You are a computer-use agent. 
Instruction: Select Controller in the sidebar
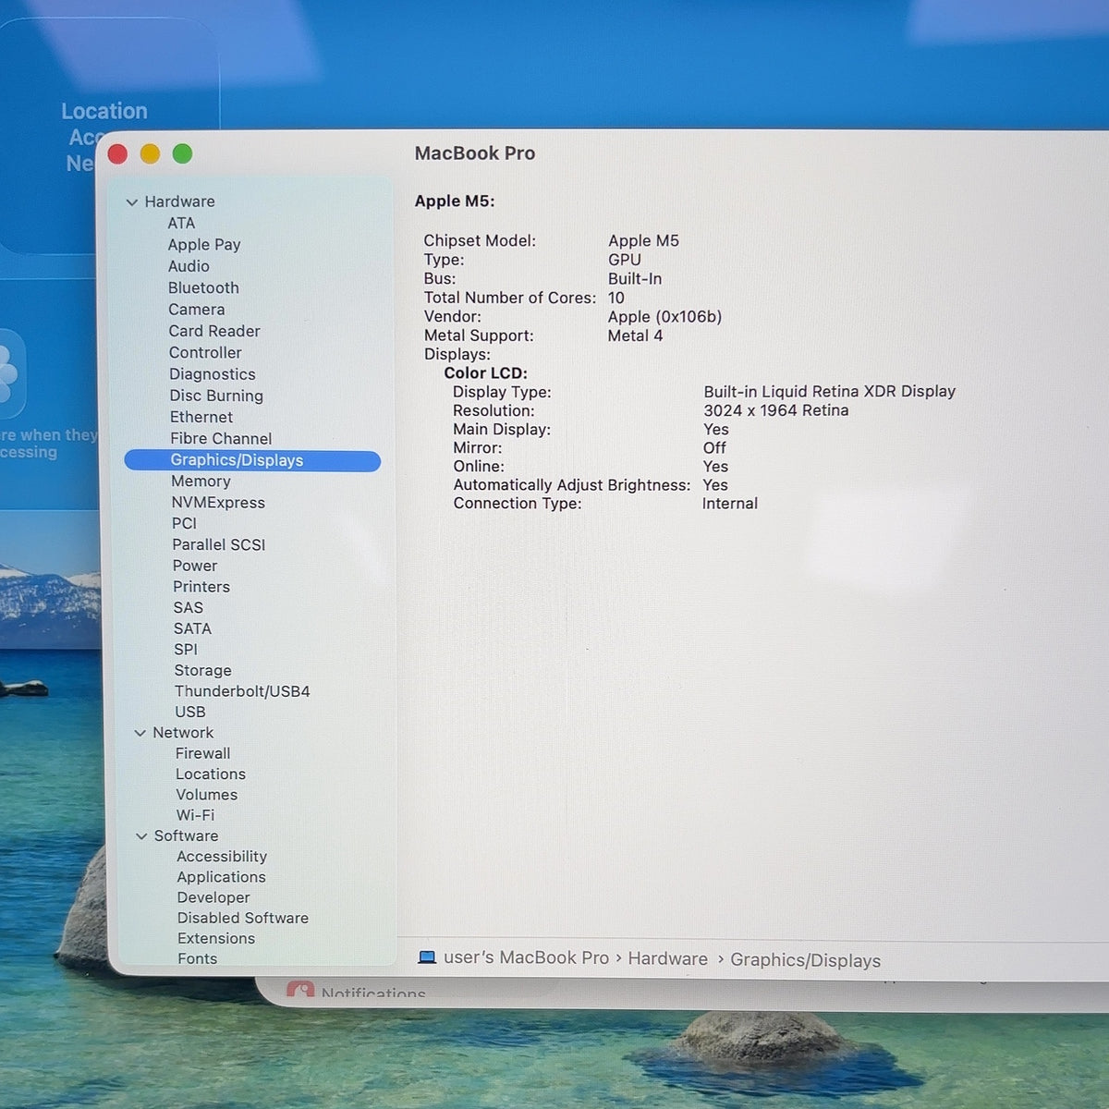tap(205, 353)
